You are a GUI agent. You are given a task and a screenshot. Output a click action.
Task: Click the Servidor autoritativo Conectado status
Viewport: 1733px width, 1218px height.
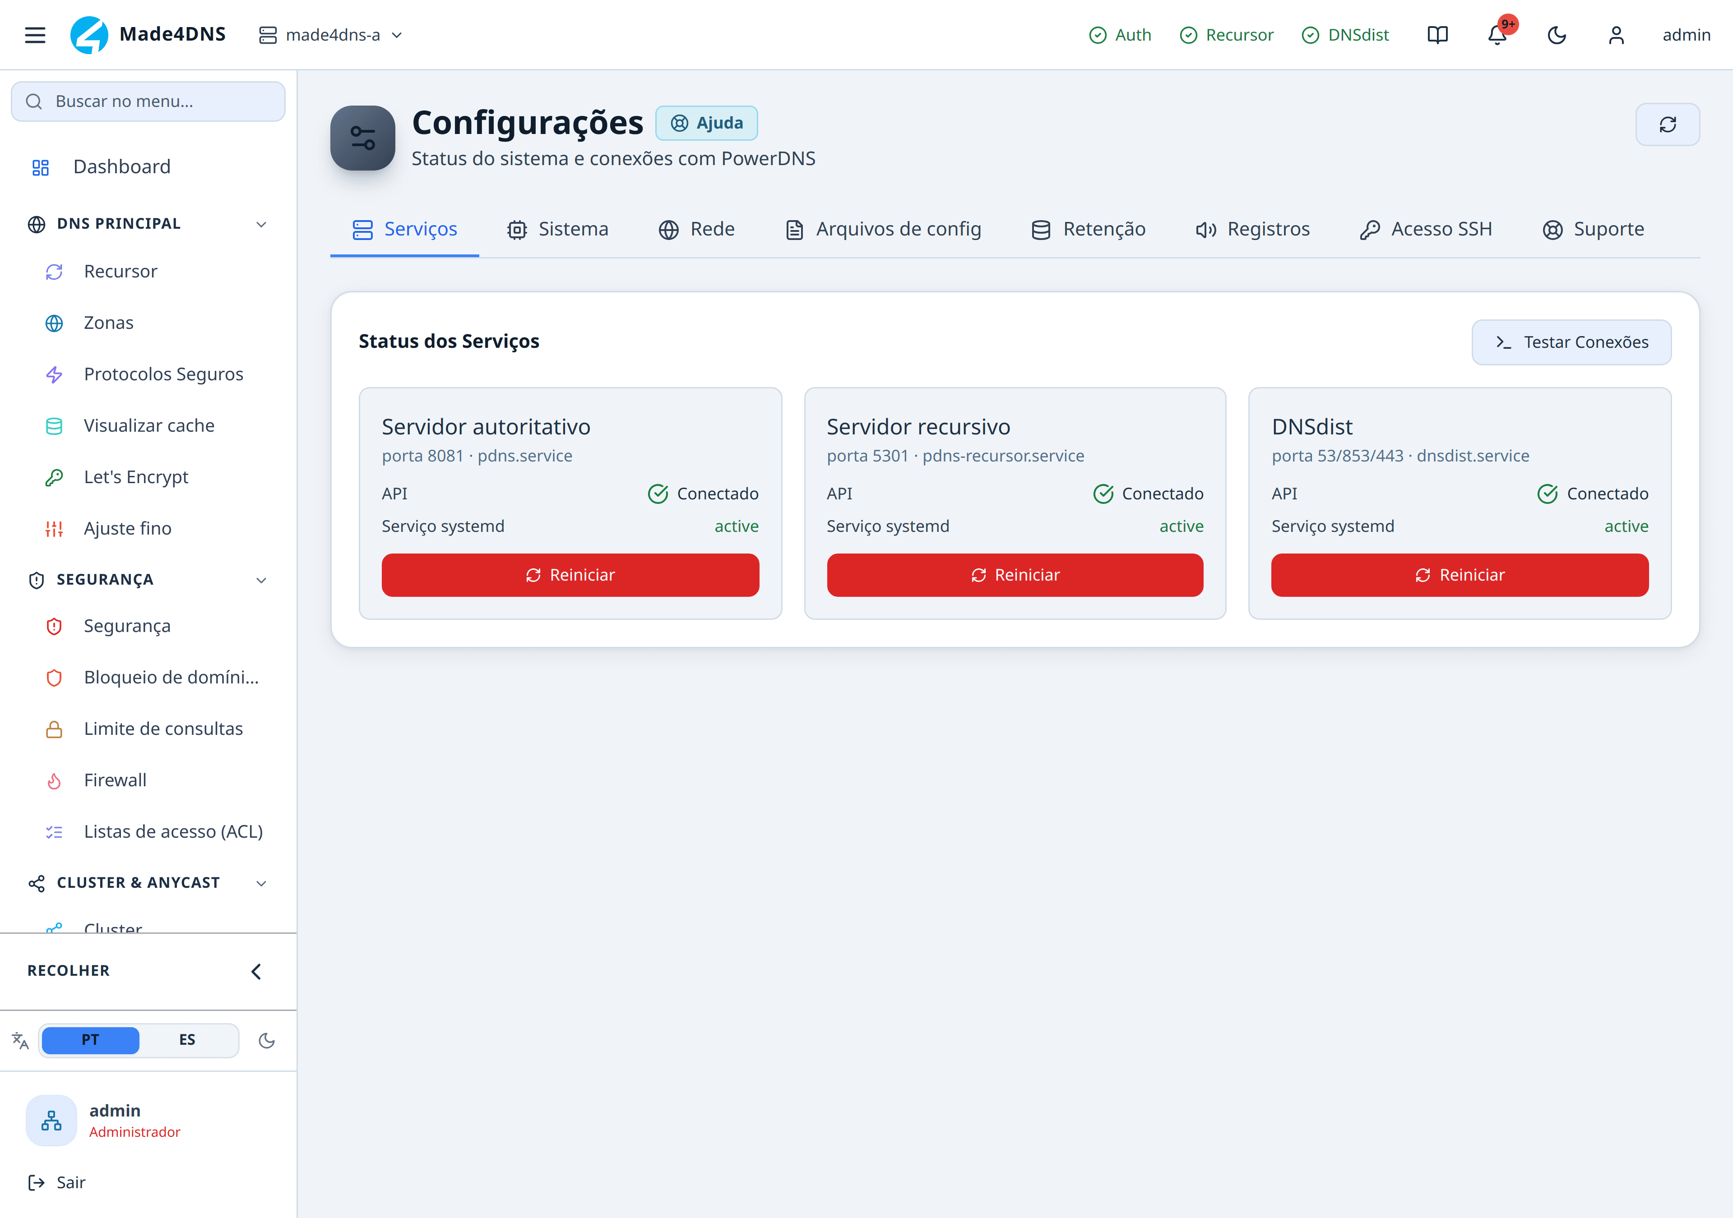[704, 494]
